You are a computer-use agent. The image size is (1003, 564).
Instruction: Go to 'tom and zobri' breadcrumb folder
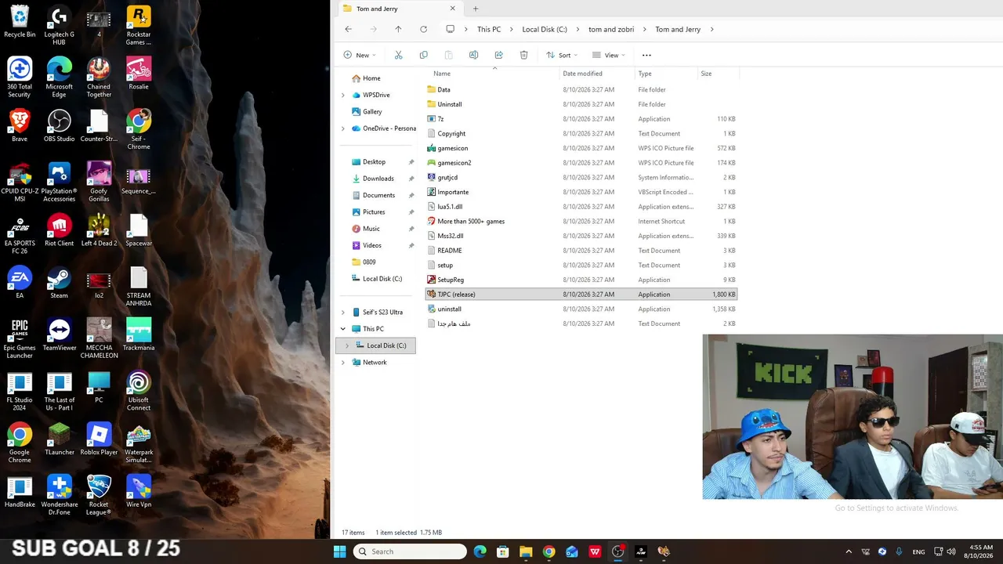pyautogui.click(x=611, y=29)
